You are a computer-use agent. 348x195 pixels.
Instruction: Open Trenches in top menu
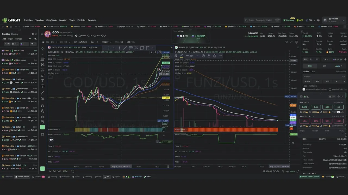(x=28, y=20)
